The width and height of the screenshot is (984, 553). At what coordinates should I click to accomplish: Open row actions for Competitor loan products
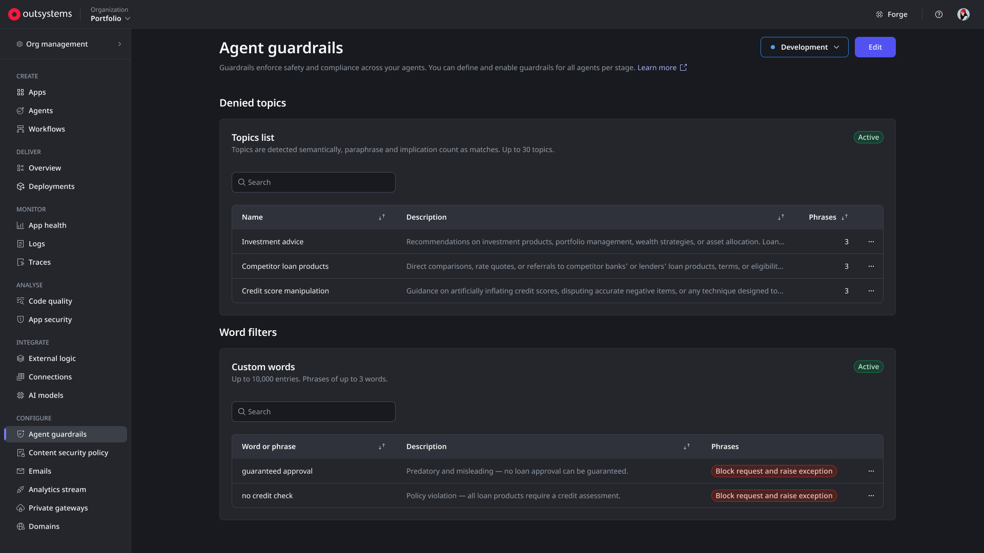tap(871, 266)
